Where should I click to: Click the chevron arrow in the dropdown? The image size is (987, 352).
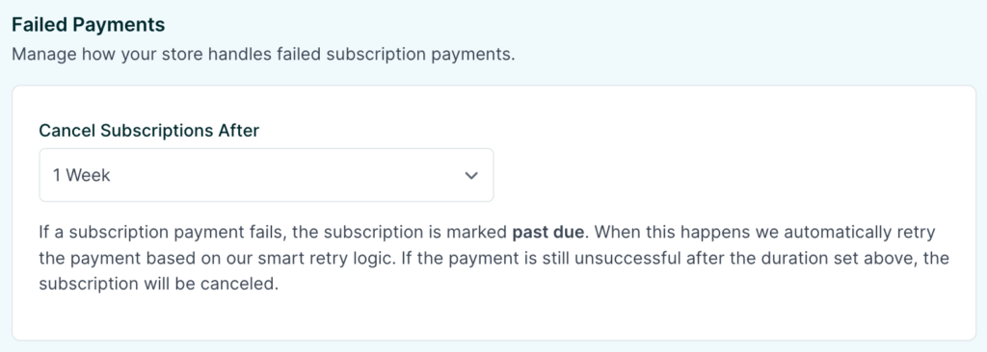coord(471,176)
